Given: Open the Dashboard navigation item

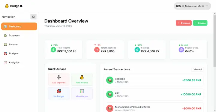Looking at the screenshot, I should click(x=19, y=26).
